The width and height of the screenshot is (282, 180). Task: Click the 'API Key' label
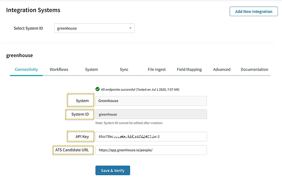pyautogui.click(x=82, y=137)
